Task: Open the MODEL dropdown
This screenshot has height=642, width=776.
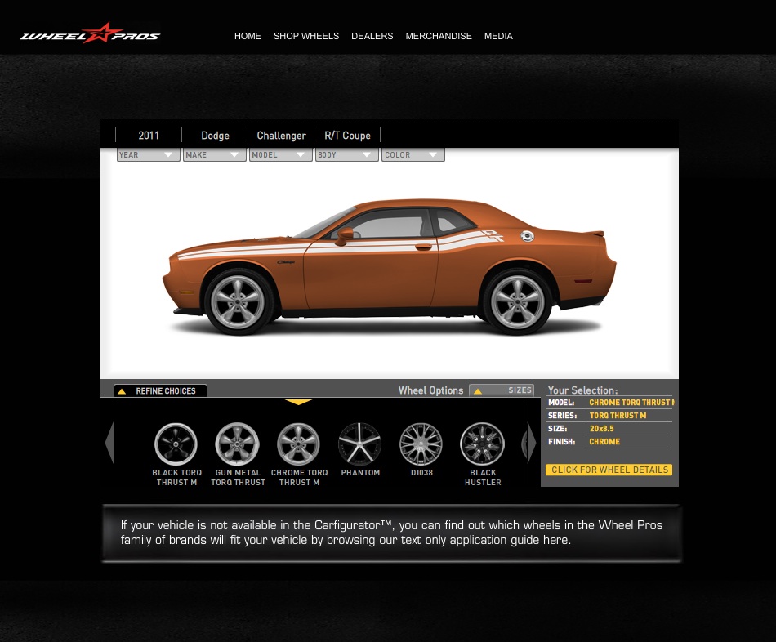Action: pos(281,155)
